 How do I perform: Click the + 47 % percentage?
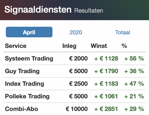pyautogui.click(x=134, y=84)
